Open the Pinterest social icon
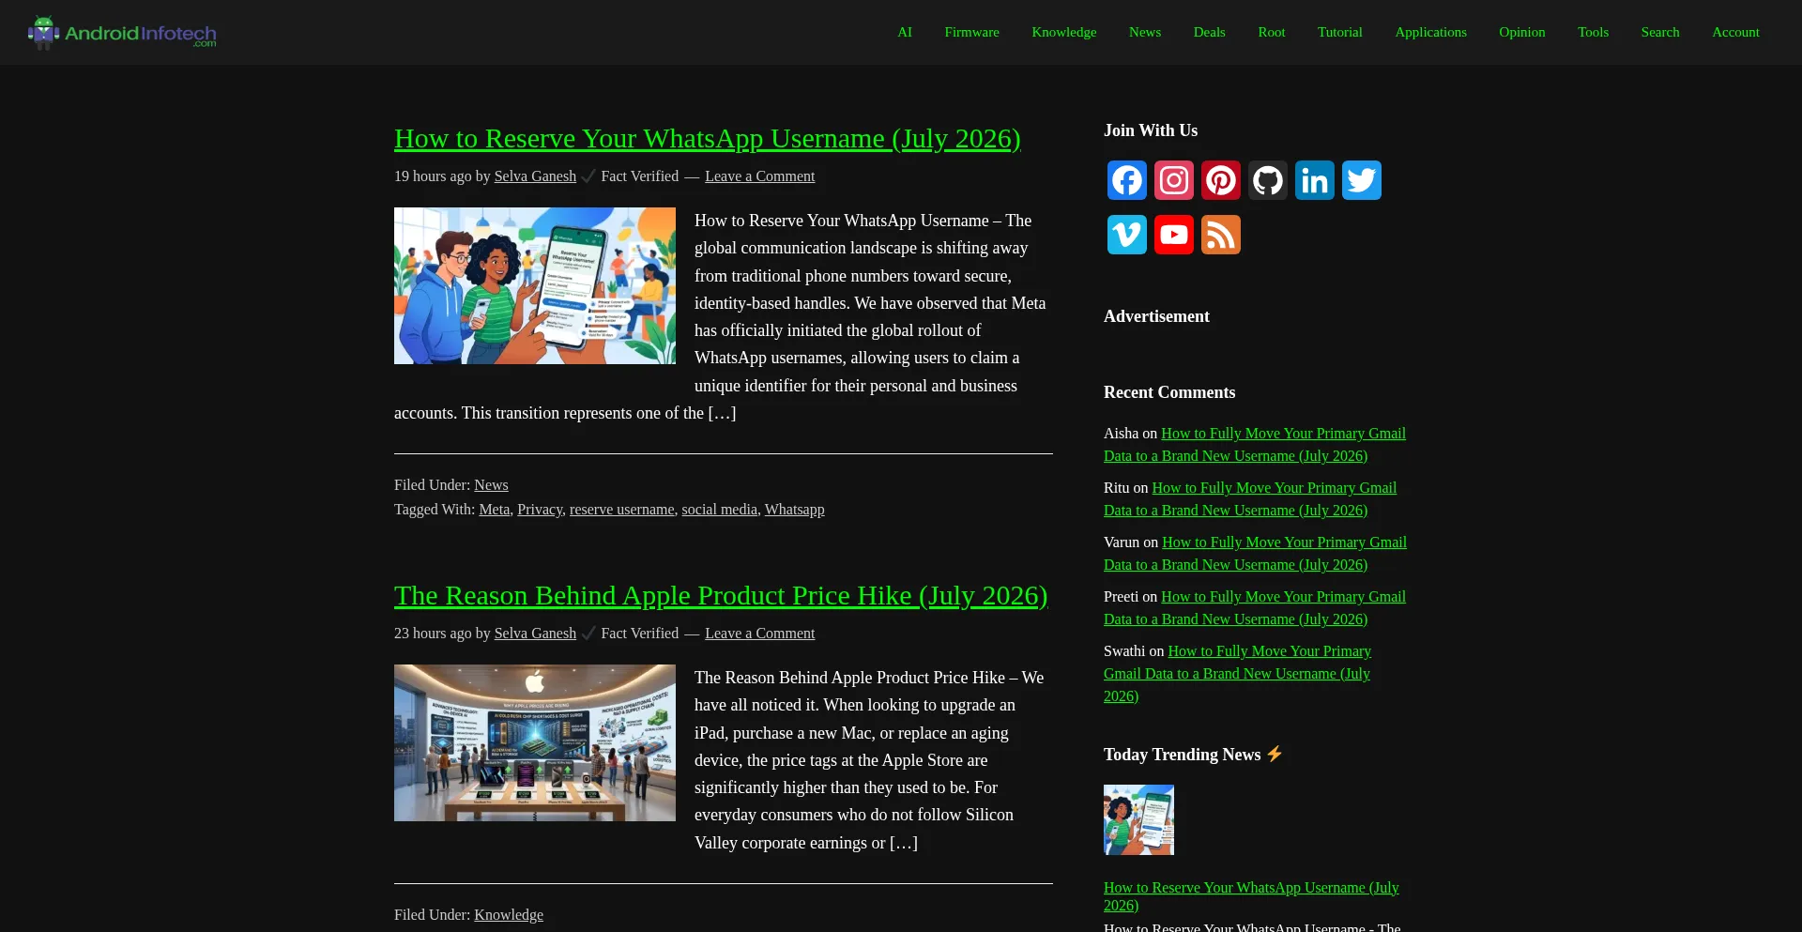 [x=1221, y=180]
